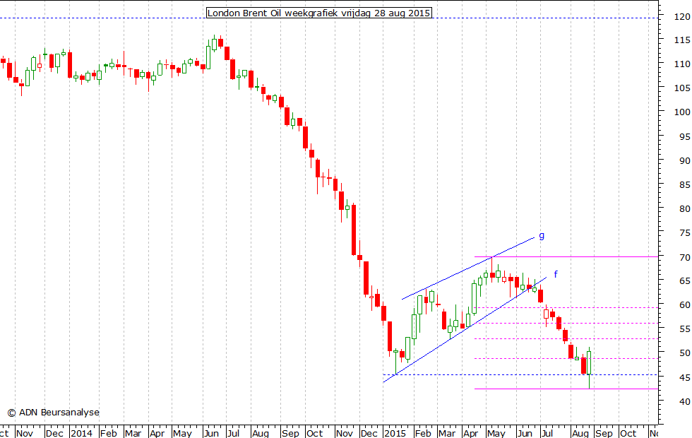This screenshot has width=692, height=438.
Task: Click the chart title London Brent Oil weekgrafiek
Action: click(319, 13)
